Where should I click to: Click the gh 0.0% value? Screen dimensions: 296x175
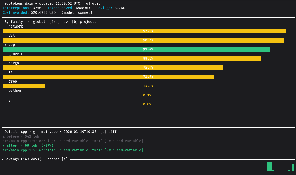[147, 104]
